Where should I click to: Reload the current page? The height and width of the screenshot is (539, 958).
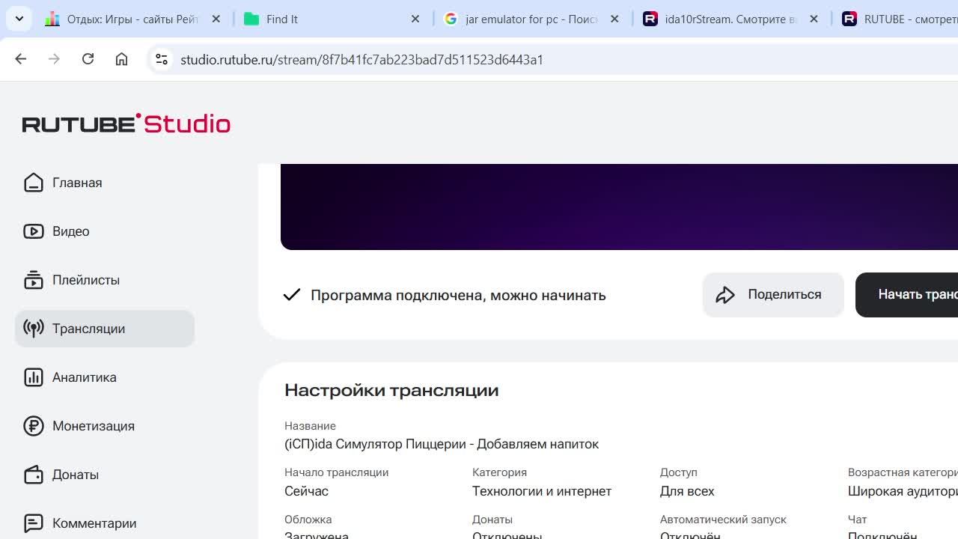coord(88,59)
